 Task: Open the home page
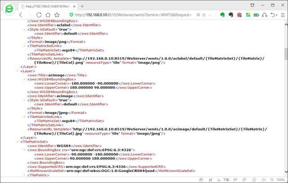[48, 15]
